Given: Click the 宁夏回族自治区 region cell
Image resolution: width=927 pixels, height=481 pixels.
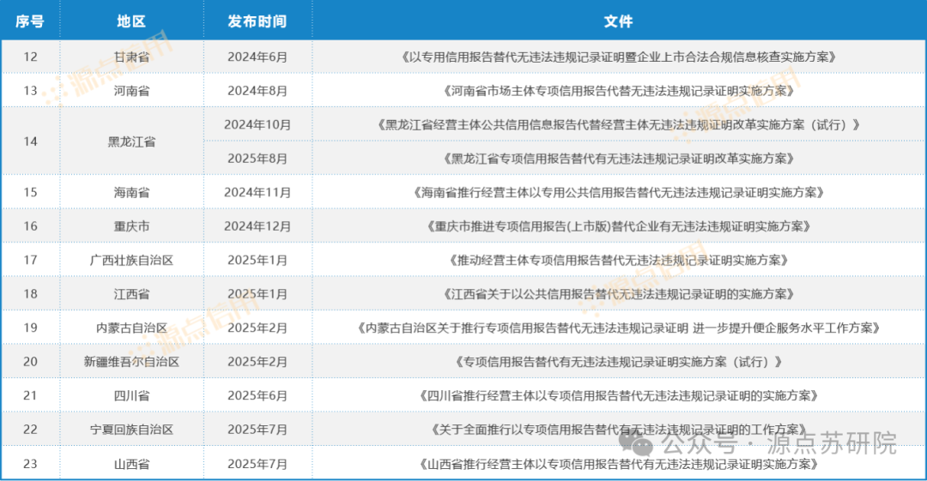Looking at the screenshot, I should (x=131, y=429).
